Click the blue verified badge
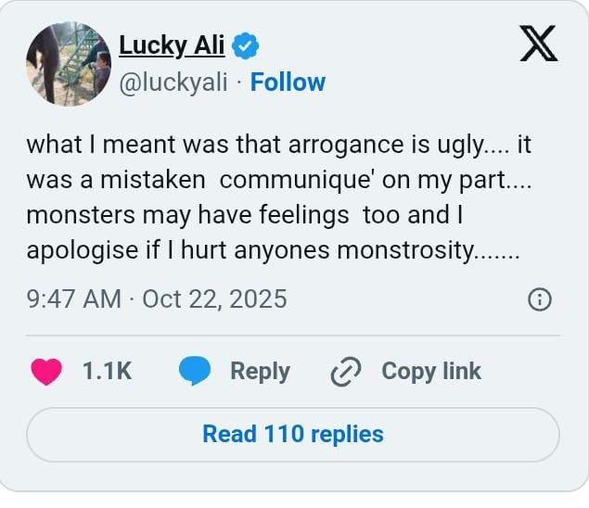589x508 pixels. (245, 44)
